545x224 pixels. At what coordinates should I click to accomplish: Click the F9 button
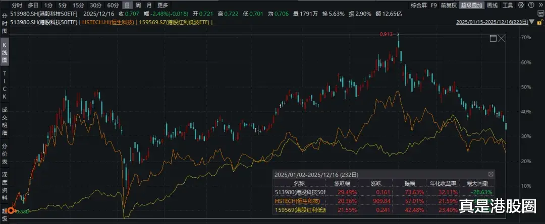click(x=433, y=5)
